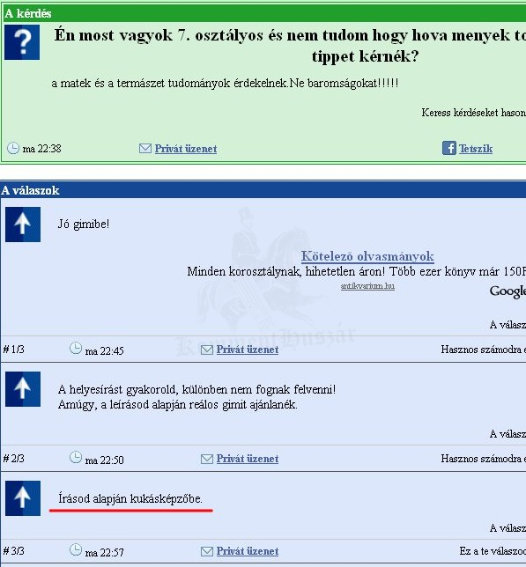
Task: Click the envelope icon in the question box
Action: [x=145, y=148]
